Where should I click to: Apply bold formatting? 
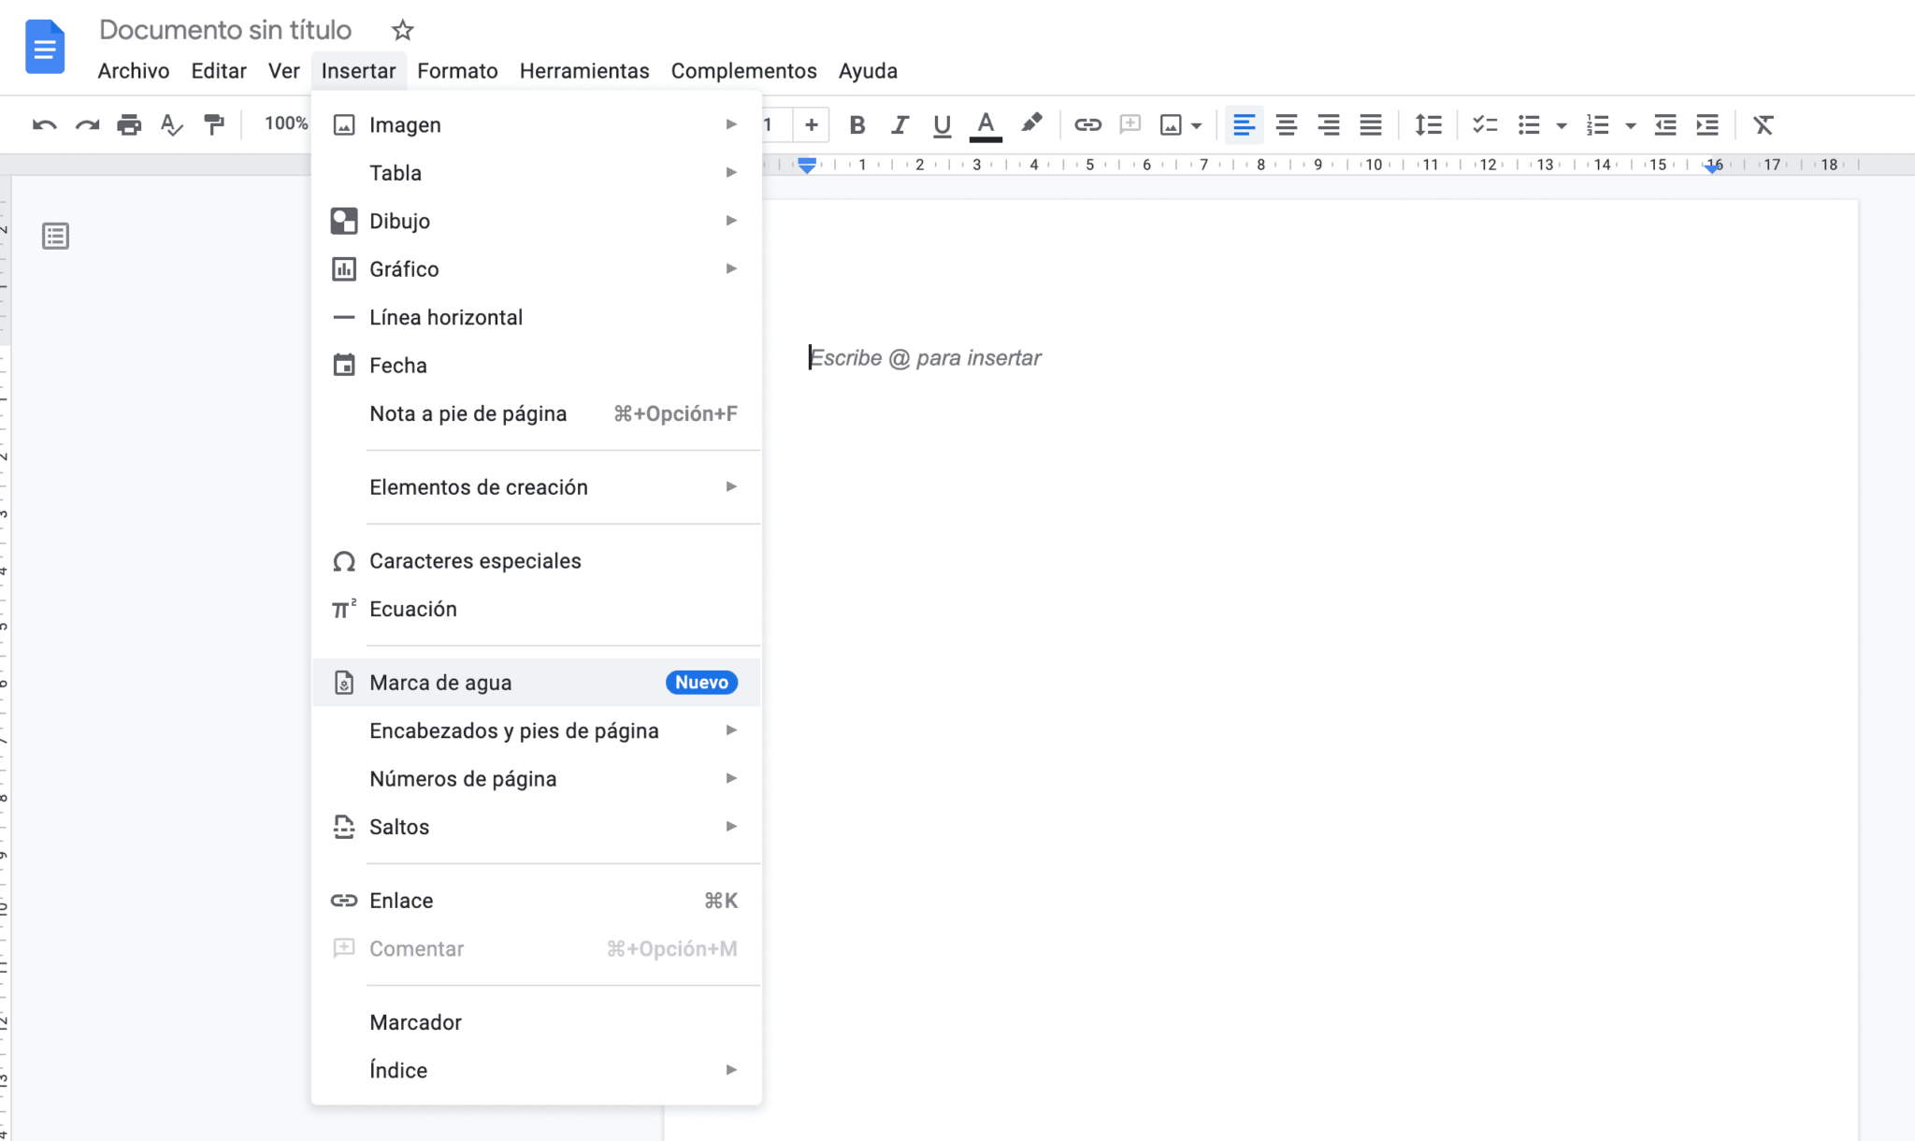click(856, 124)
